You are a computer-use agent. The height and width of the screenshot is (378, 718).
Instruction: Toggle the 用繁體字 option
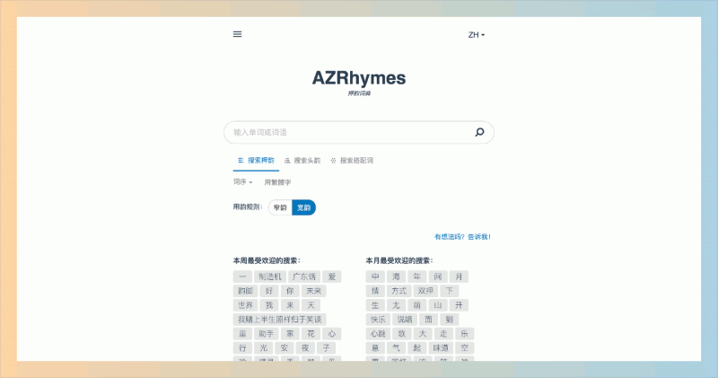click(277, 182)
